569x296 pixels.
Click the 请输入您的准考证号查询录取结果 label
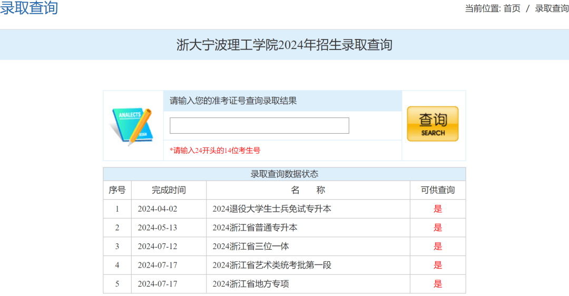click(x=233, y=101)
